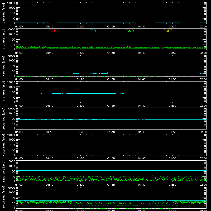Click the 01:20 time label below 610 MHz plot
Viewport: 211px width, 211px height.
pyautogui.click(x=80, y=79)
